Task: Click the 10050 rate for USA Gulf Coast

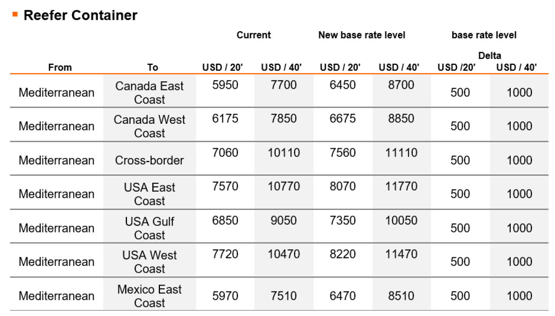Action: pos(402,220)
